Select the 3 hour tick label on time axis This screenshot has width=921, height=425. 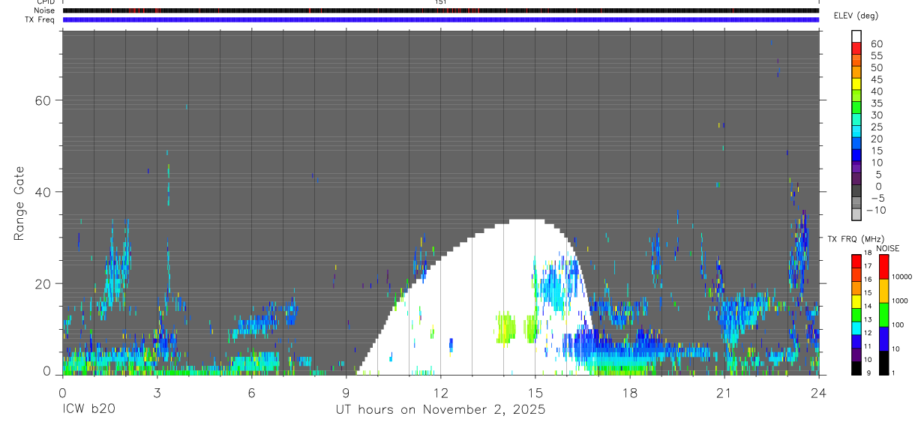[x=157, y=392]
